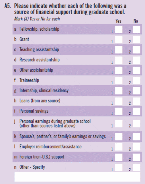Mark Yes for Other - Specify

tap(119, 168)
